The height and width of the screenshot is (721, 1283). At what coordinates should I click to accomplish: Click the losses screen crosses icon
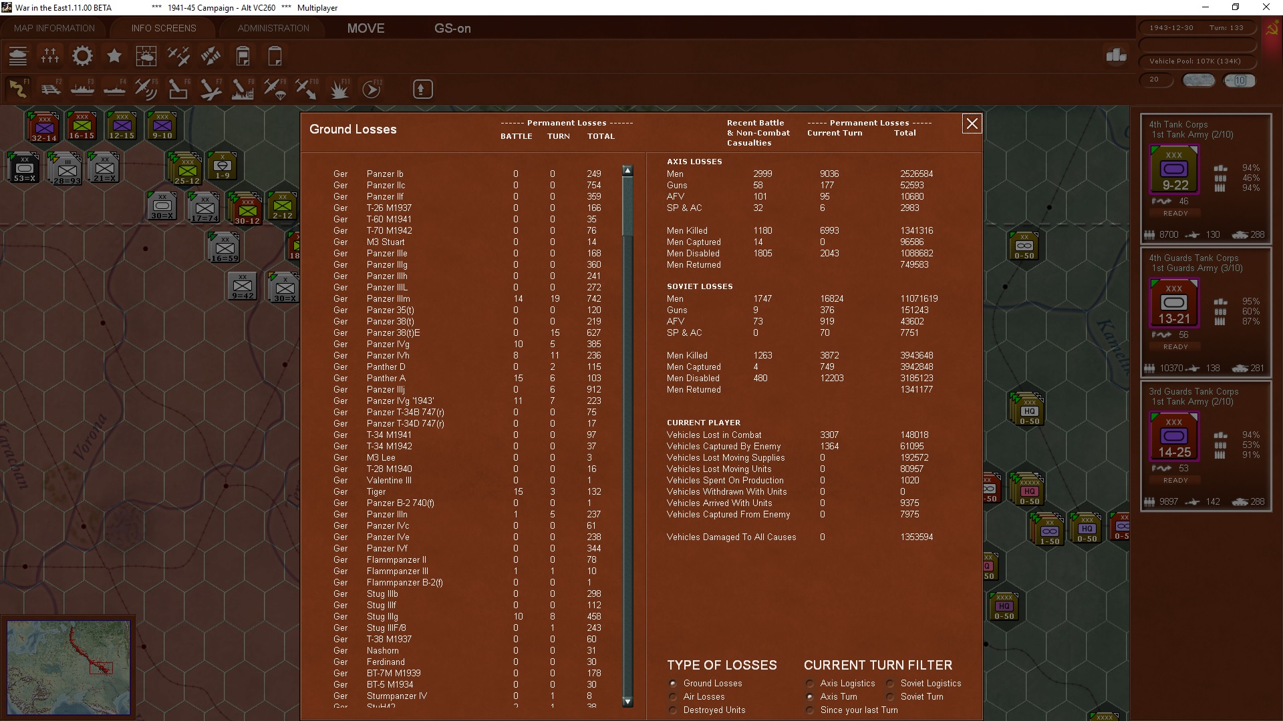(50, 56)
